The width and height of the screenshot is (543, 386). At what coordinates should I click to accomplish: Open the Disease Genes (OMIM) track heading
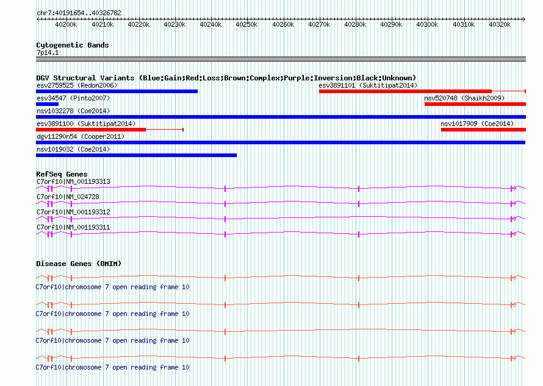[79, 264]
